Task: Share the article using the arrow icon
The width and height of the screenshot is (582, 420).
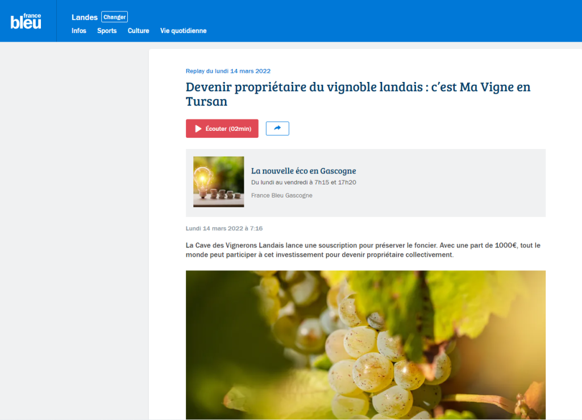Action: click(277, 129)
